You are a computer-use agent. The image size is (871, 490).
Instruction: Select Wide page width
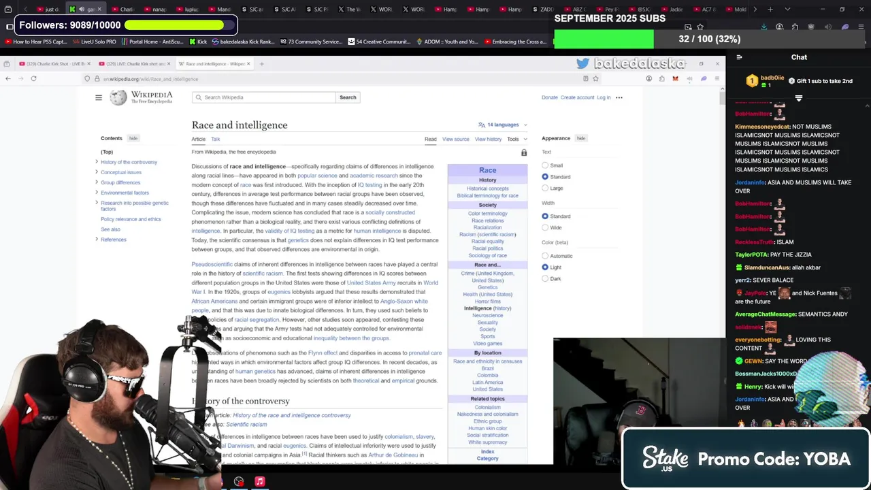[545, 227]
